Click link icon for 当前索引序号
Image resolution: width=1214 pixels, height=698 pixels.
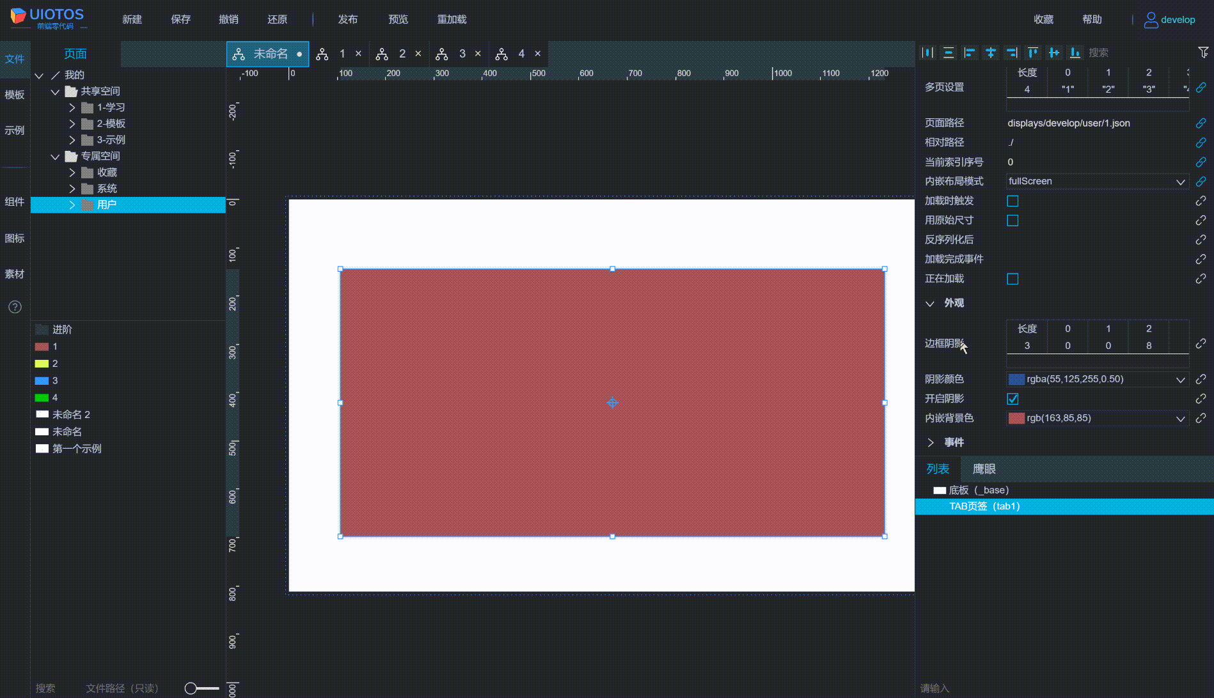pos(1201,162)
